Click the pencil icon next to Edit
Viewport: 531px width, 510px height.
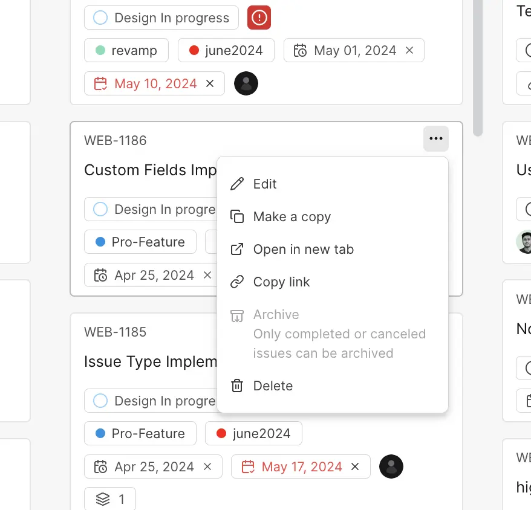tap(238, 184)
